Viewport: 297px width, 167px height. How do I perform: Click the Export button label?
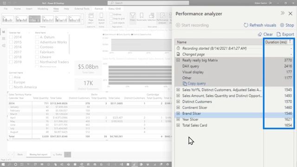(x=288, y=34)
